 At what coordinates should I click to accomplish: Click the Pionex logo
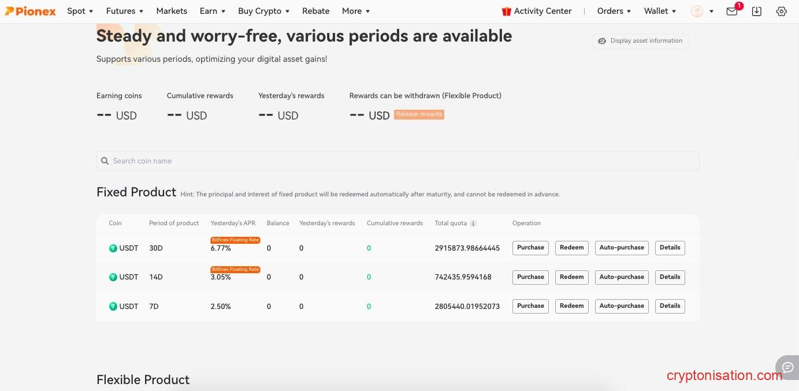coord(31,11)
